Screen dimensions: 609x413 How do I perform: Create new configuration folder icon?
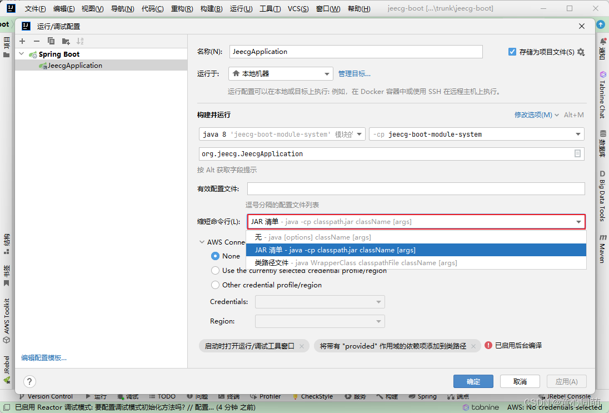(x=66, y=41)
